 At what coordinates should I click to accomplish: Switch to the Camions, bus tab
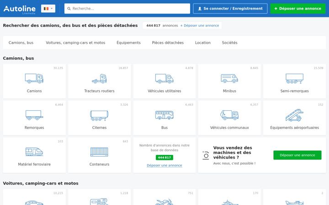point(21,43)
